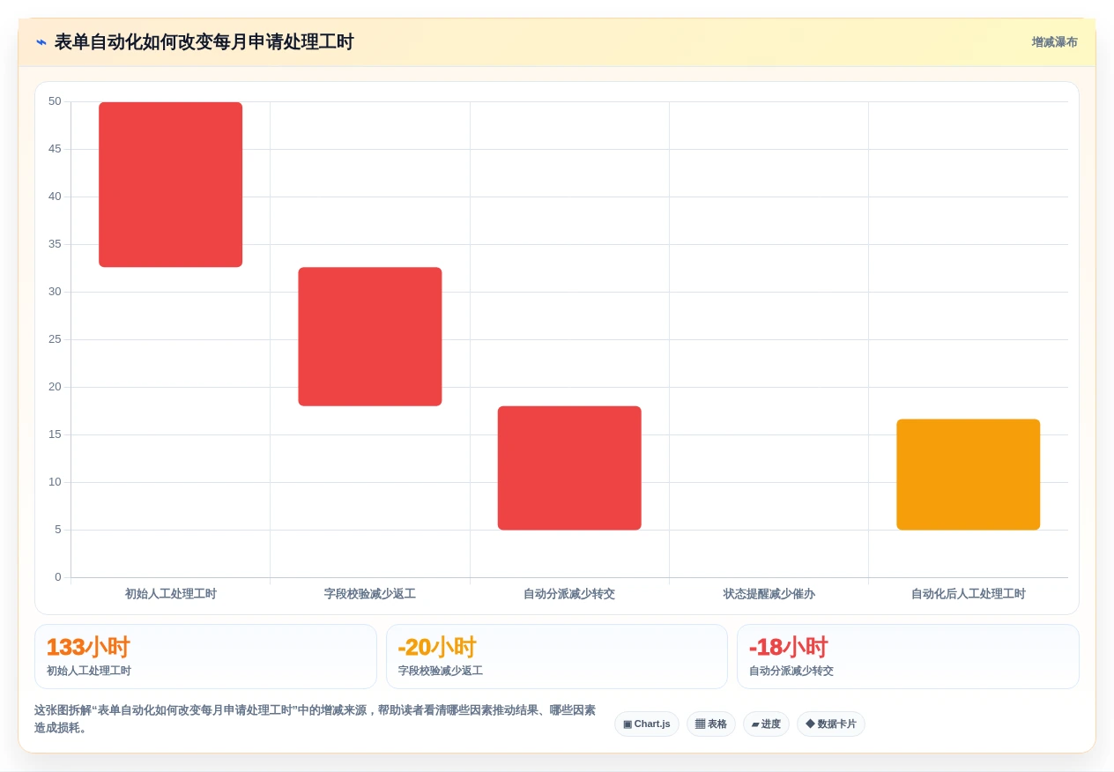The width and height of the screenshot is (1114, 772).
Task: Click the 进度 tag chip
Action: (766, 724)
